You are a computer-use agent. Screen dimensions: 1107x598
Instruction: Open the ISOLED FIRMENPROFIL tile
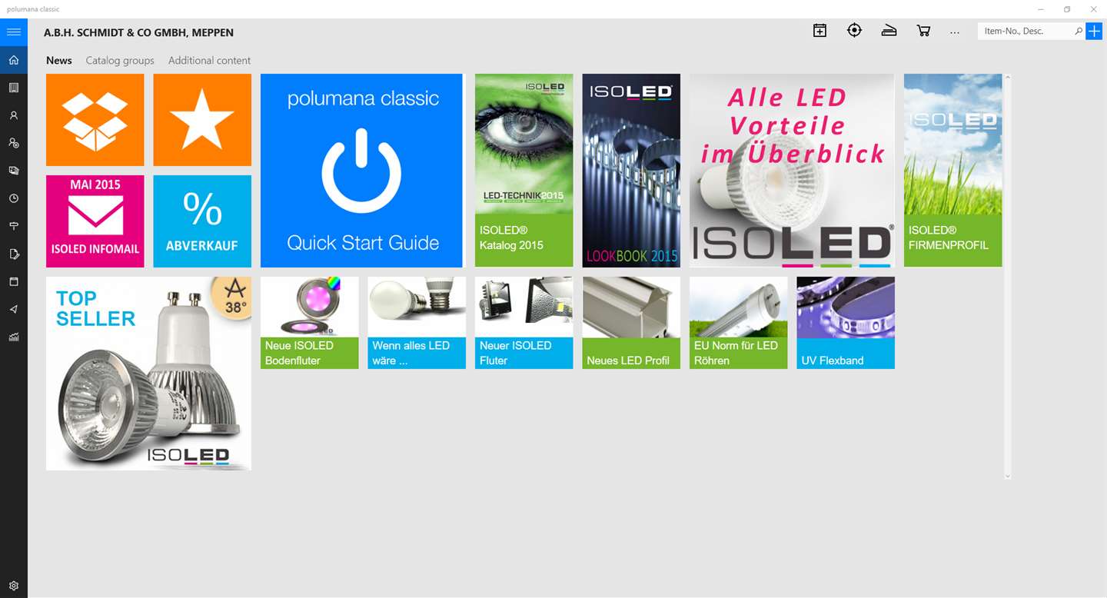[x=952, y=171]
